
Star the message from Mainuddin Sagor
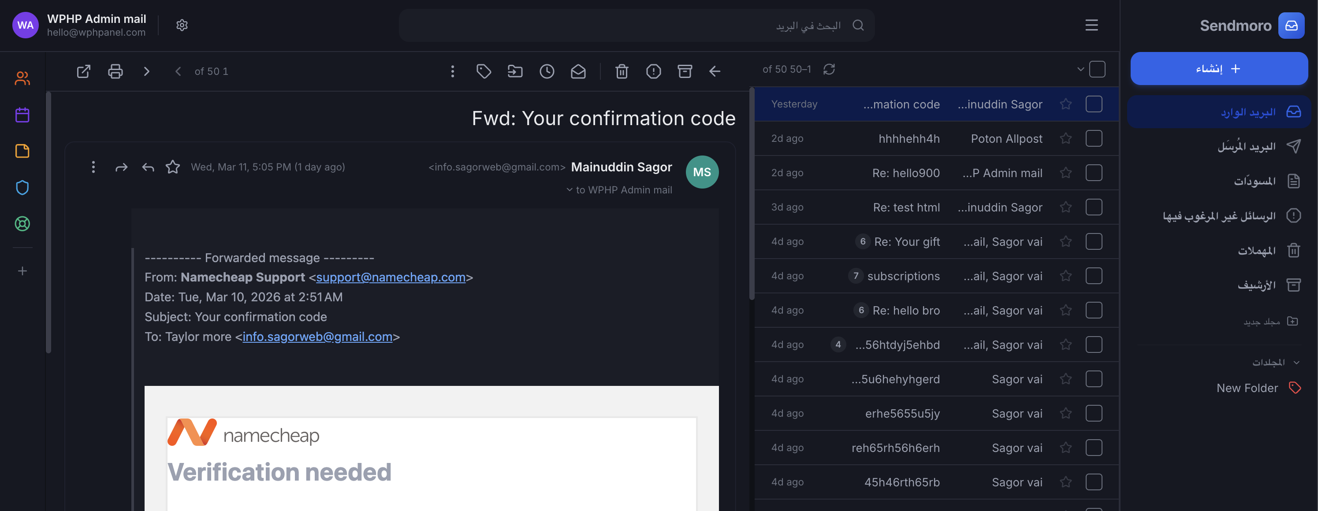pyautogui.click(x=172, y=167)
